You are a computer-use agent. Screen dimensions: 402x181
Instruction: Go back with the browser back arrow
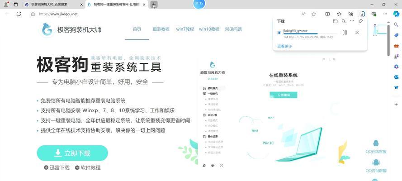[x=7, y=14]
